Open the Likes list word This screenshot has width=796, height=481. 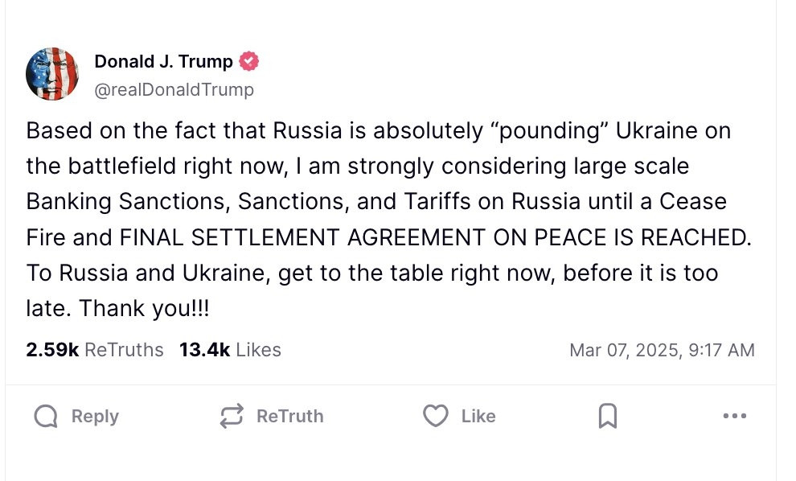click(258, 350)
